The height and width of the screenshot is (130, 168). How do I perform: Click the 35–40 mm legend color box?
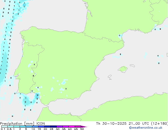point(65,127)
